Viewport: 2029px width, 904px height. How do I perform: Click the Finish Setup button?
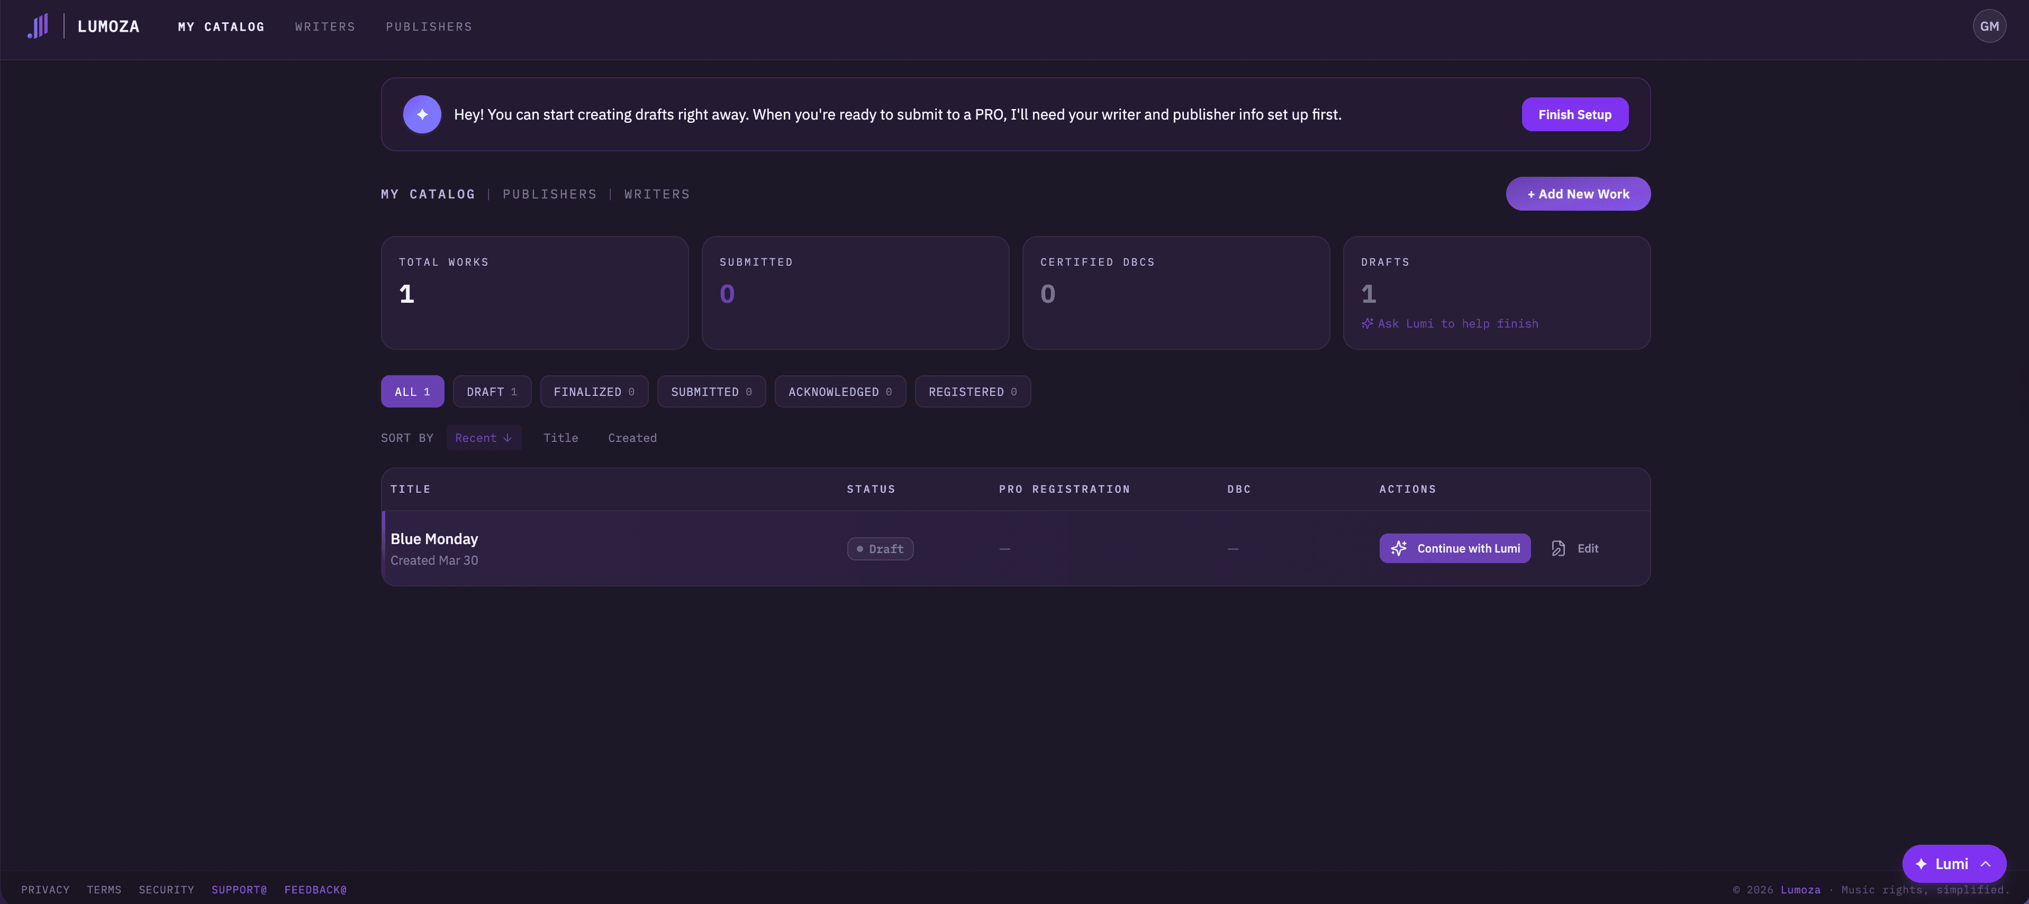[1574, 114]
